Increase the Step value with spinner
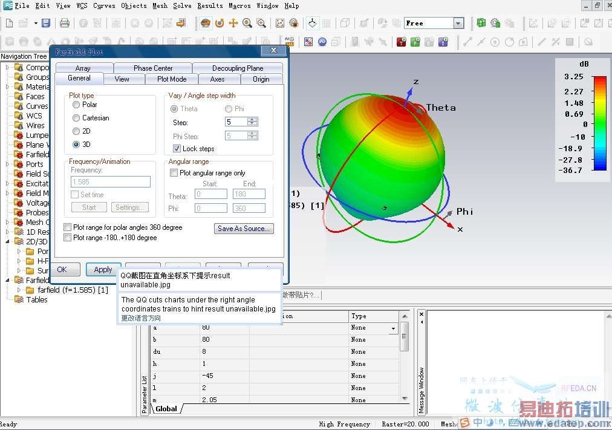Screen dimensions: 612x430 click(x=252, y=120)
